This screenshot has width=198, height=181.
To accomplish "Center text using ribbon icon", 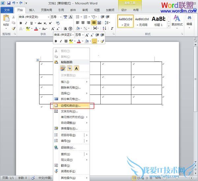I will pos(83,23).
